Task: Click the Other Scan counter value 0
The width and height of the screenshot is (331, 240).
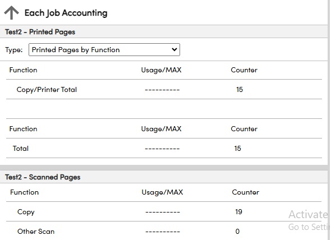Action: point(237,232)
